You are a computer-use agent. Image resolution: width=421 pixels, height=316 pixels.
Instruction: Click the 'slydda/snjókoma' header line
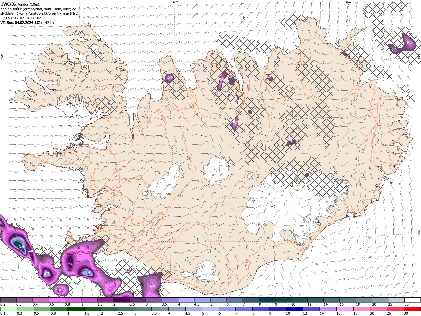click(39, 13)
